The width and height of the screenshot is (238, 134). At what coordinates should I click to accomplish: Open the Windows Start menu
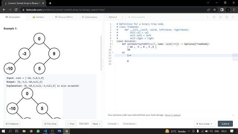click(x=3, y=131)
